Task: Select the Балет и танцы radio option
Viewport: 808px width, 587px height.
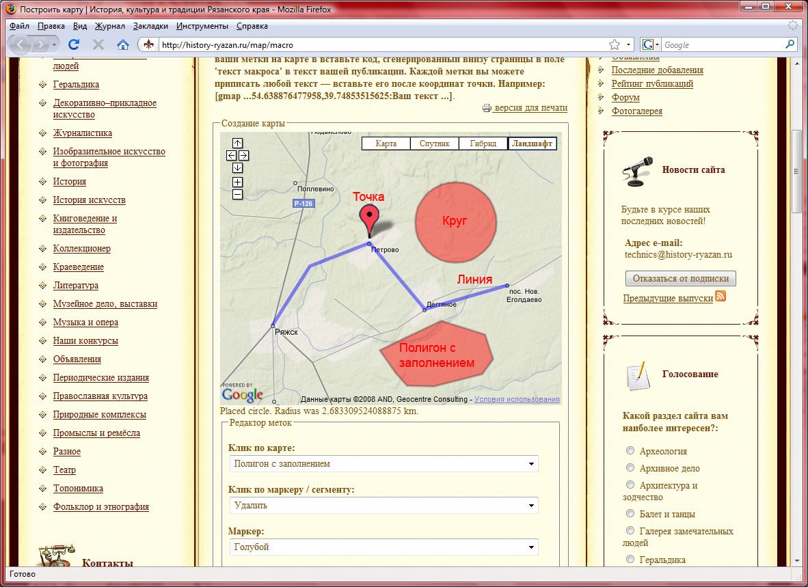Action: click(x=630, y=513)
